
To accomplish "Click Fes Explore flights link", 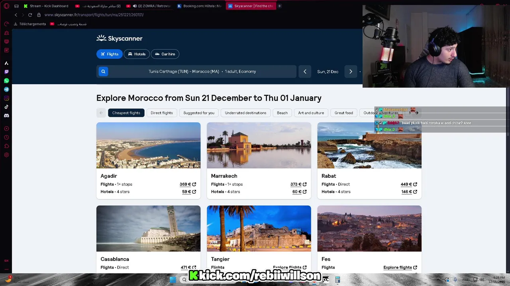I will (x=400, y=267).
